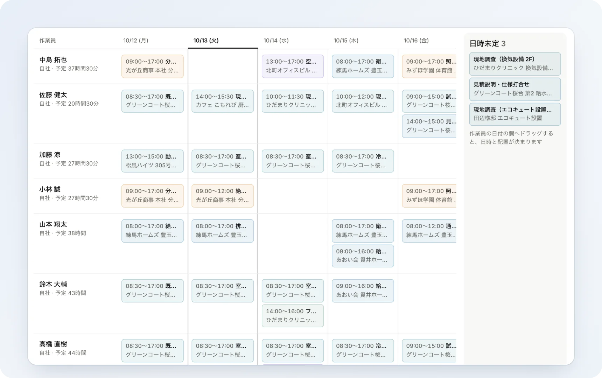The width and height of the screenshot is (602, 378).
Task: Click 自社 · 予定 43時間 under 鈴木 大輔
Action: pyautogui.click(x=63, y=293)
